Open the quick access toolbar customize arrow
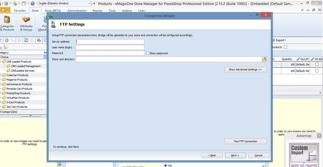 (94, 4)
